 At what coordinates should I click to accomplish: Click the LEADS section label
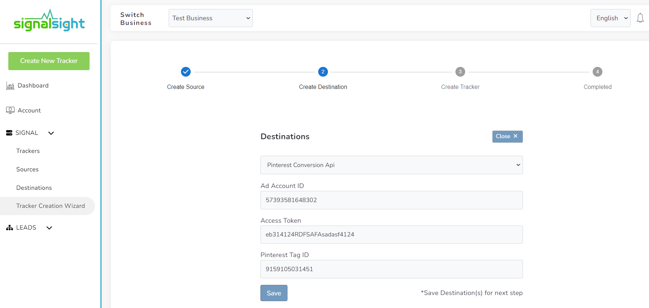click(26, 228)
